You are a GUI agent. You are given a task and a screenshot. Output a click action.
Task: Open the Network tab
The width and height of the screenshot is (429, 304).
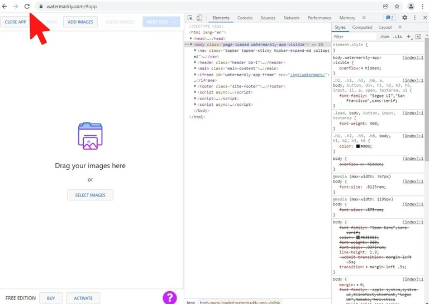[292, 18]
